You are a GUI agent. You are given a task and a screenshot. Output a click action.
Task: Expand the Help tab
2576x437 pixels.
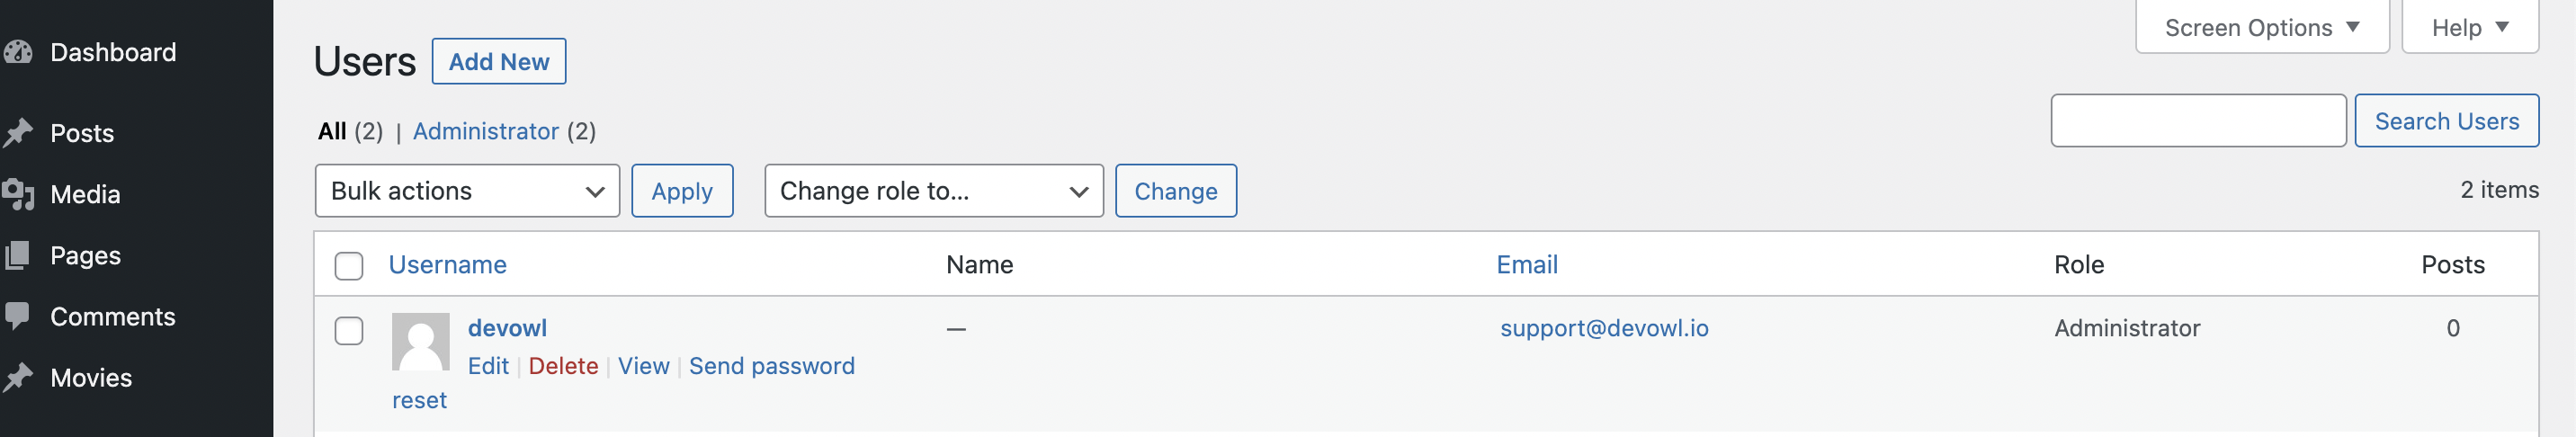coord(2469,28)
